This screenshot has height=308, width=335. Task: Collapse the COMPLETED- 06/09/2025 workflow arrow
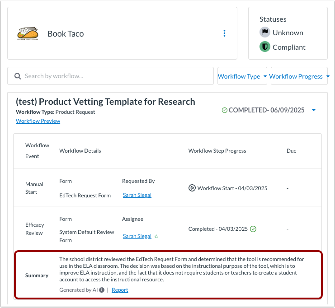point(314,110)
